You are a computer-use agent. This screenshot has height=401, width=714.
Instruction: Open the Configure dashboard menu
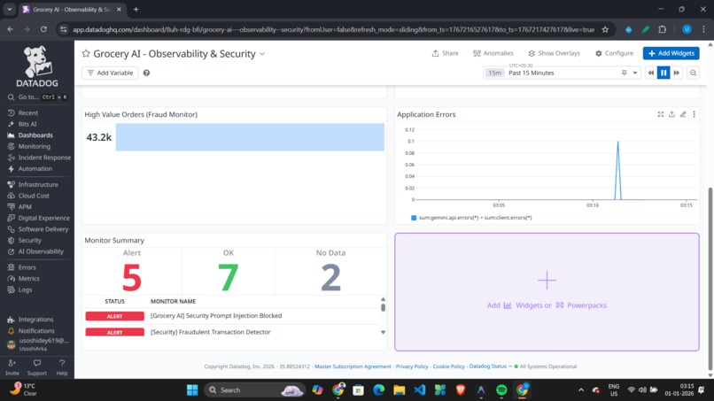point(614,53)
